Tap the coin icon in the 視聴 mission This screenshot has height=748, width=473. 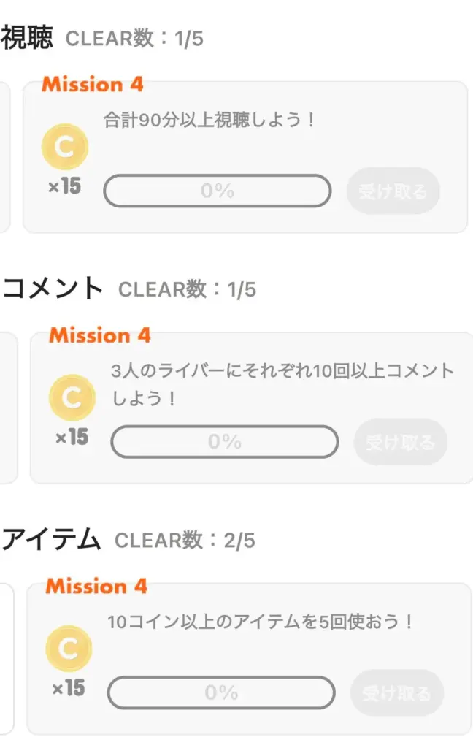point(65,148)
